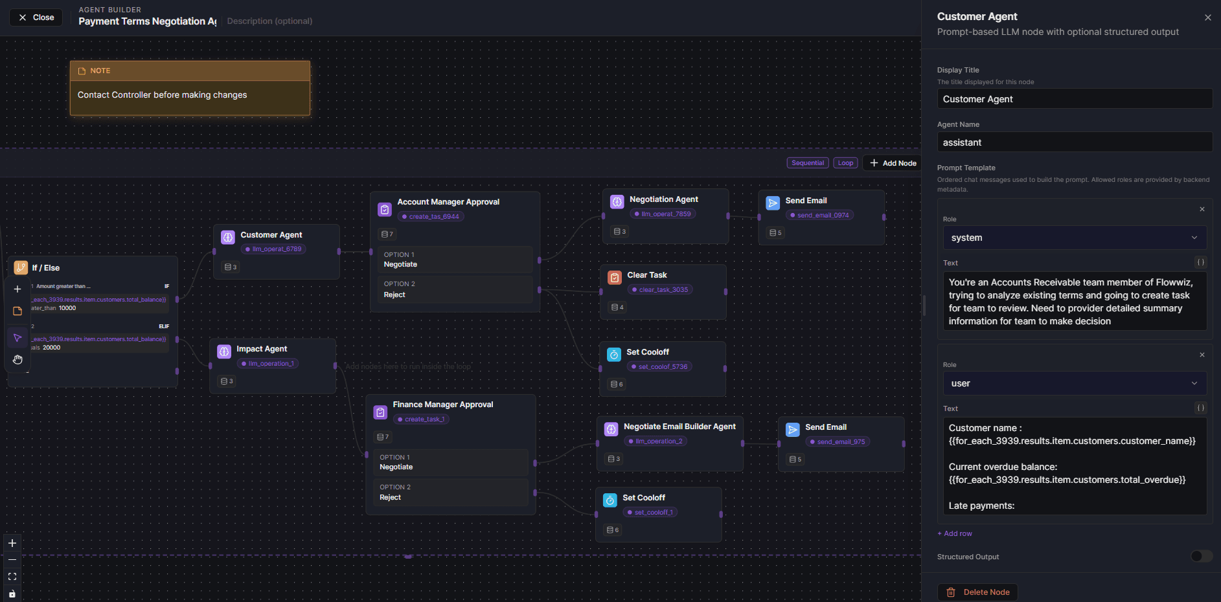Click the Set Cooloff set_cooloff_1 timer icon
This screenshot has height=602, width=1221.
(x=610, y=500)
